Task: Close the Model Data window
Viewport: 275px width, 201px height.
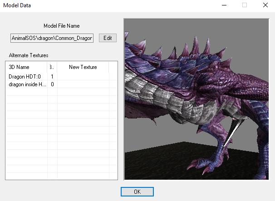Action: pyautogui.click(x=265, y=5)
